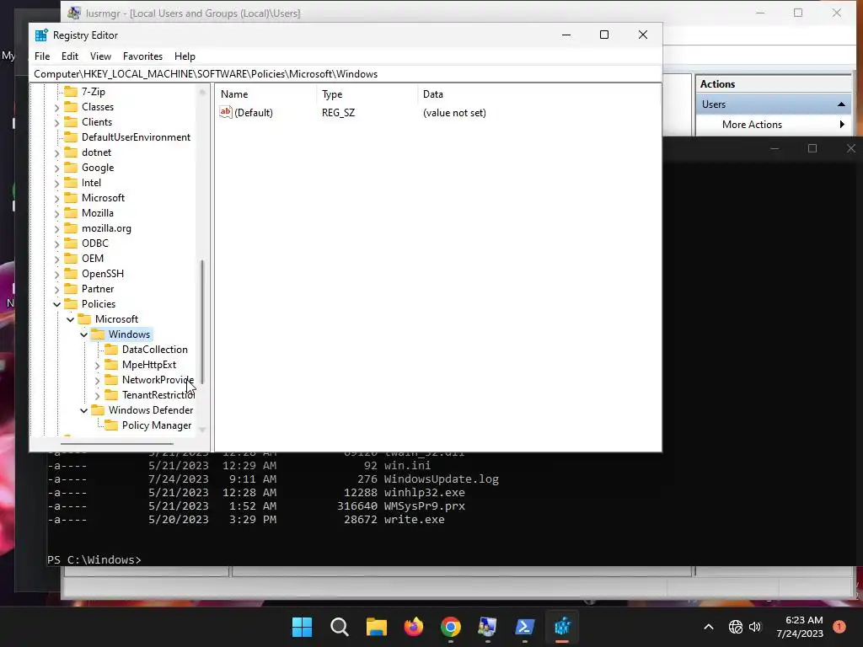Click the DataCollection folder icon
Image resolution: width=863 pixels, height=647 pixels.
click(111, 350)
